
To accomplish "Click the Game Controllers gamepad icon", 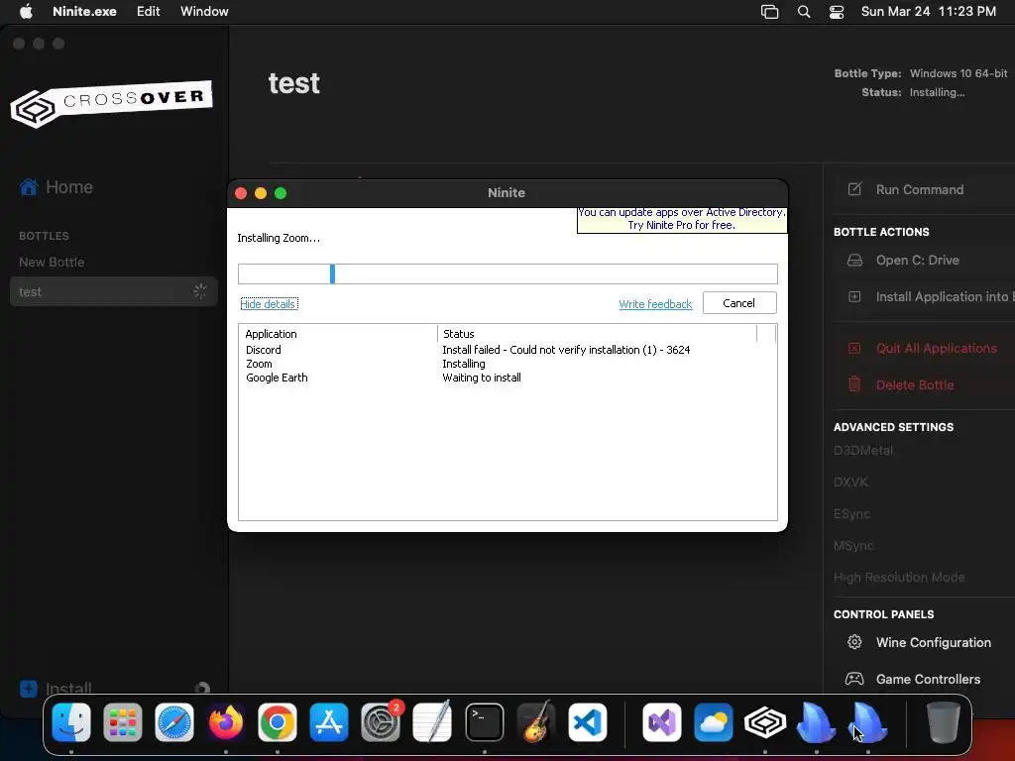I will [x=854, y=679].
